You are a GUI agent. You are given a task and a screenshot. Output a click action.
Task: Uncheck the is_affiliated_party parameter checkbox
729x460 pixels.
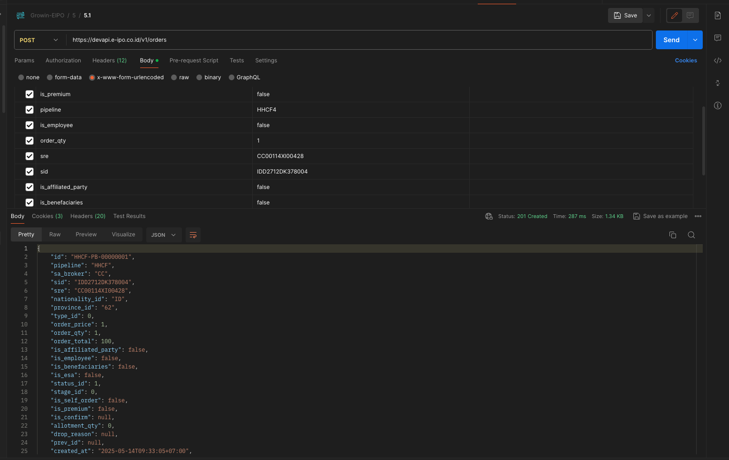coord(30,187)
